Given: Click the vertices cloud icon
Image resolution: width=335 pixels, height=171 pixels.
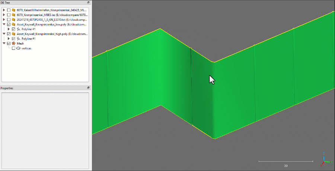Looking at the screenshot, I should pyautogui.click(x=19, y=48).
